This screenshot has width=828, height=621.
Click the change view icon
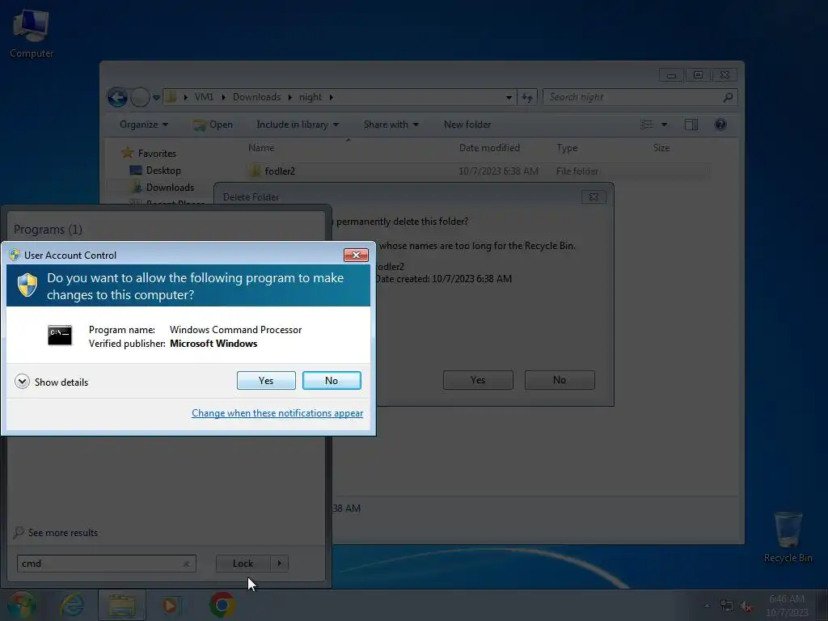pyautogui.click(x=646, y=125)
